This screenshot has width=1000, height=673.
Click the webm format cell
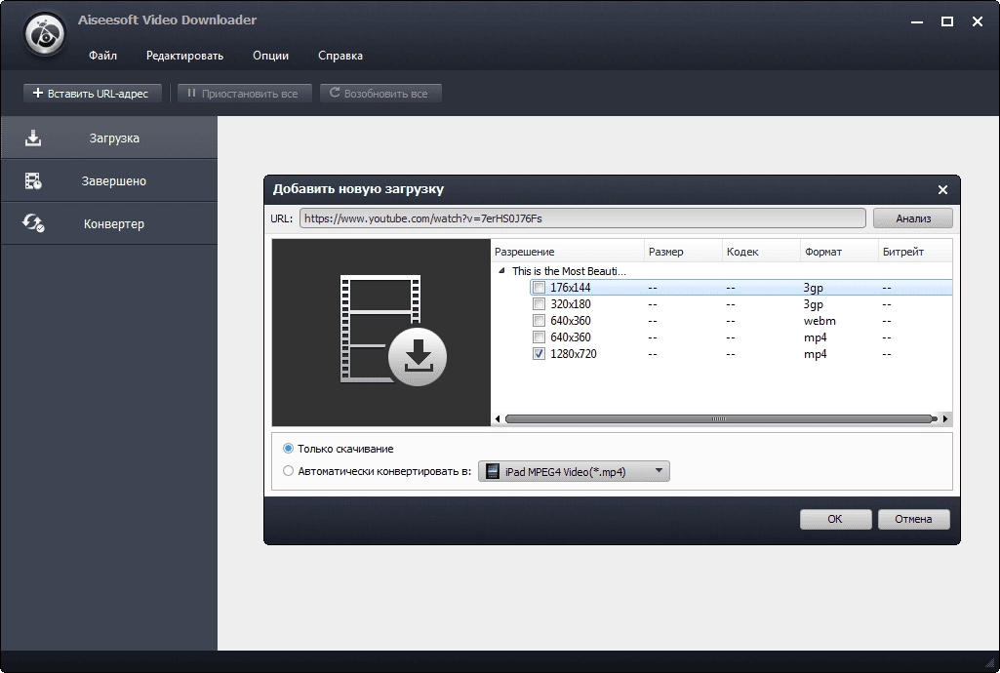820,321
